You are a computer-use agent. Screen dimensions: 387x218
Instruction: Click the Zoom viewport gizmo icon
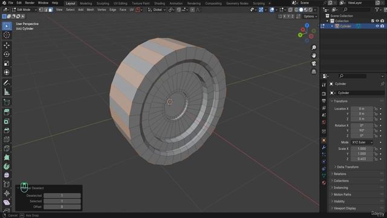(x=314, y=47)
